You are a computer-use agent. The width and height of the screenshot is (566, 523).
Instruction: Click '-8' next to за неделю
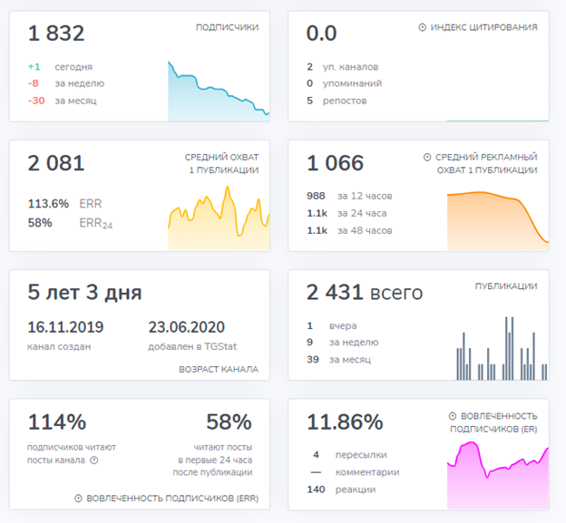click(34, 83)
